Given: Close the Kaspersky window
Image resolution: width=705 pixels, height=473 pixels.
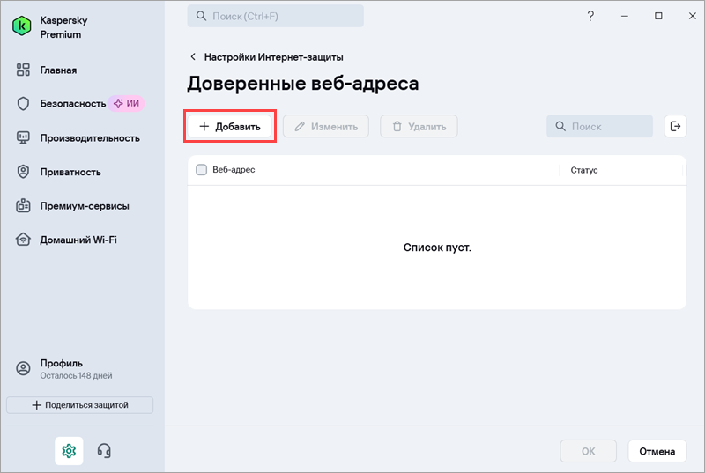Looking at the screenshot, I should point(693,16).
